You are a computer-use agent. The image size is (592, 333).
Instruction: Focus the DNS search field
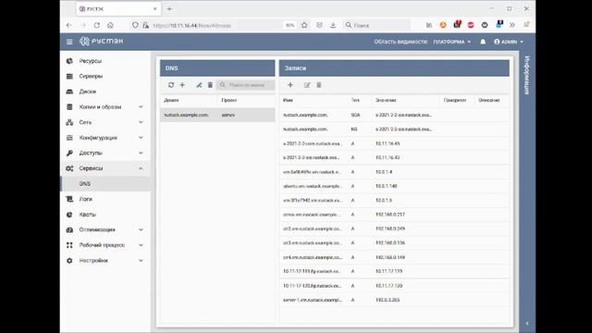(246, 85)
